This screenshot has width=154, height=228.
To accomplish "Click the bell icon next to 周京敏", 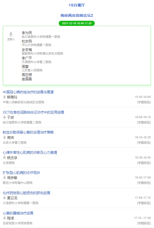I will pos(4,177).
